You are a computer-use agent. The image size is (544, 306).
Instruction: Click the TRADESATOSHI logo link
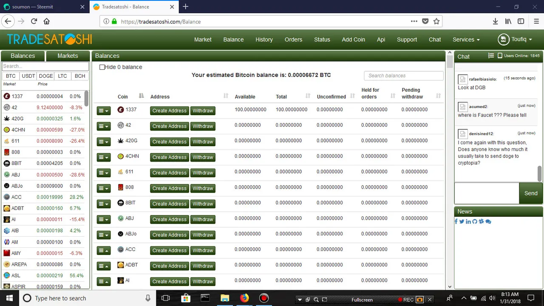50,39
